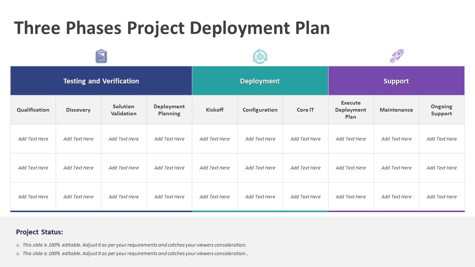Viewport: 475px width, 267px height.
Task: Select the Project Status heading
Action: [x=39, y=232]
